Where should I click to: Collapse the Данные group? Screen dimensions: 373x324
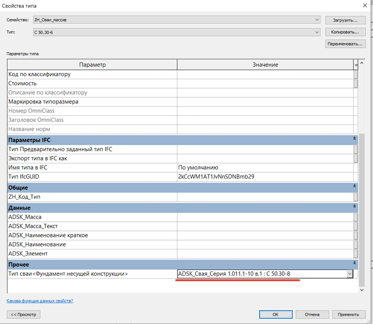click(x=354, y=206)
